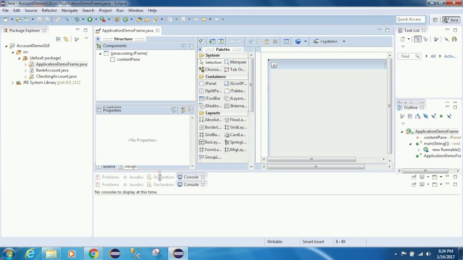Screen dimensions: 463x260
Task: Click the Windows Start button
Action: coord(9,254)
